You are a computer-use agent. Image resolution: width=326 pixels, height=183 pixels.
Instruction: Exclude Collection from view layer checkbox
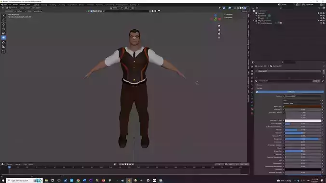click(x=318, y=13)
